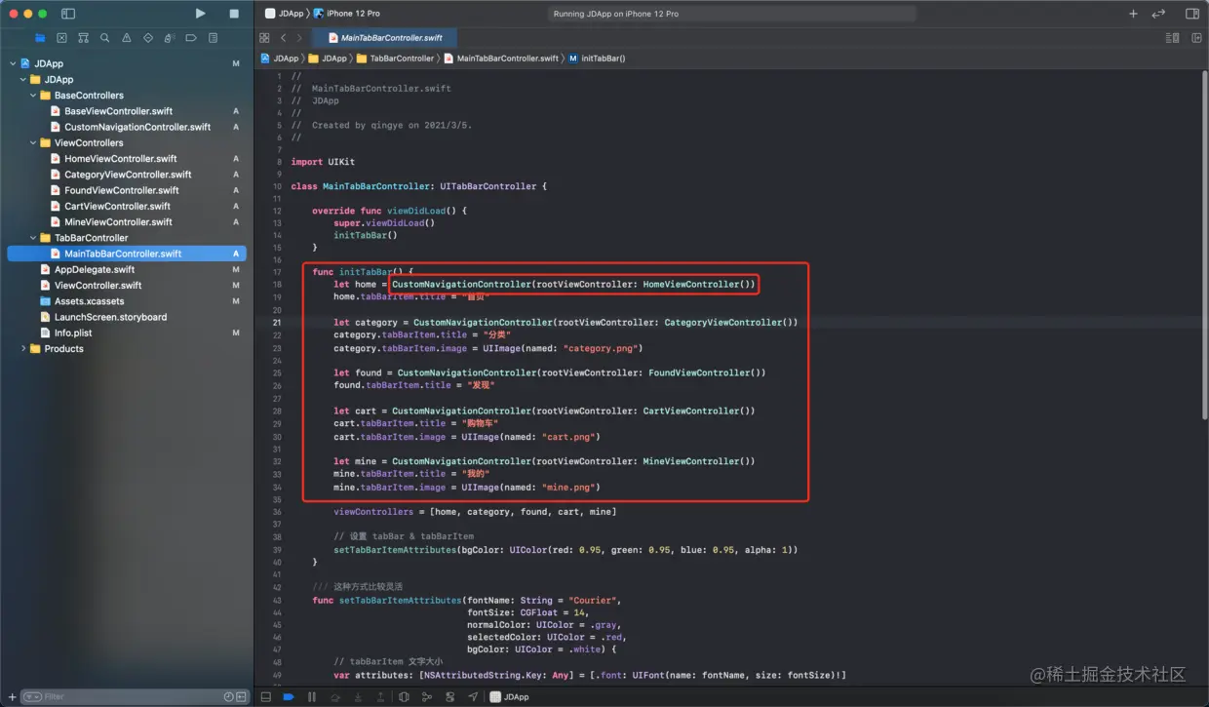Go forward in editor history

pyautogui.click(x=299, y=38)
